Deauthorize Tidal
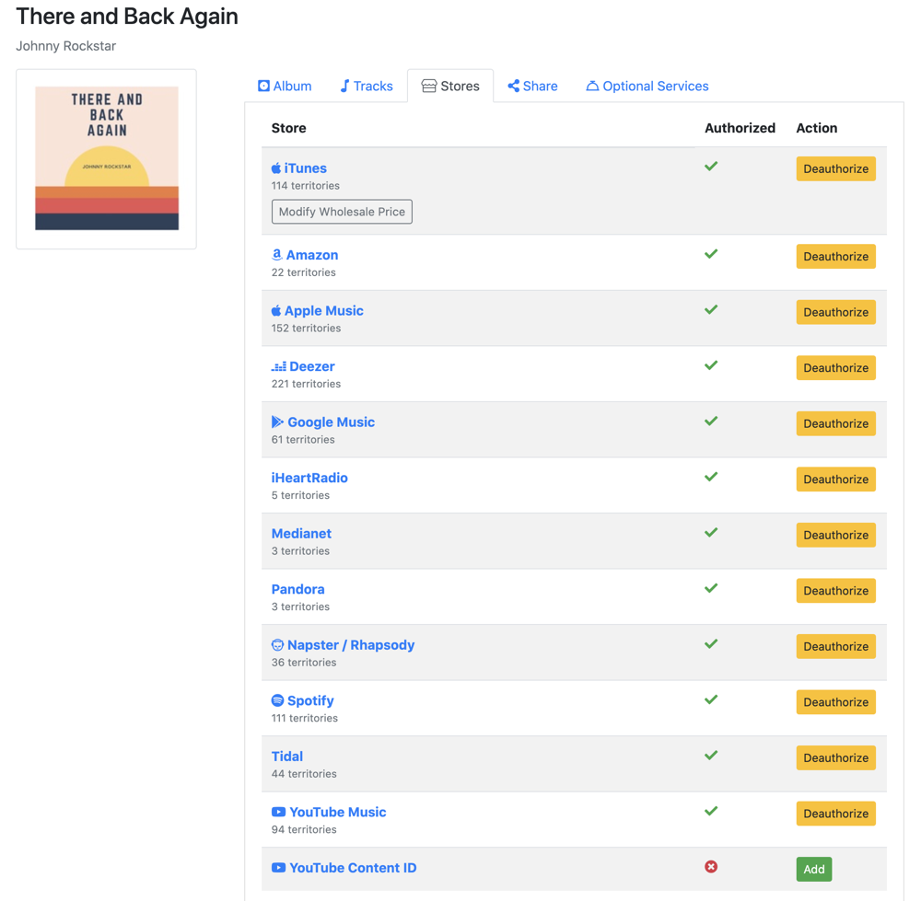The height and width of the screenshot is (901, 921). [836, 757]
